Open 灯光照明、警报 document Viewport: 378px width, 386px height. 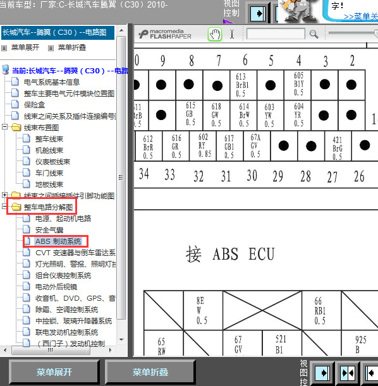pyautogui.click(x=76, y=264)
